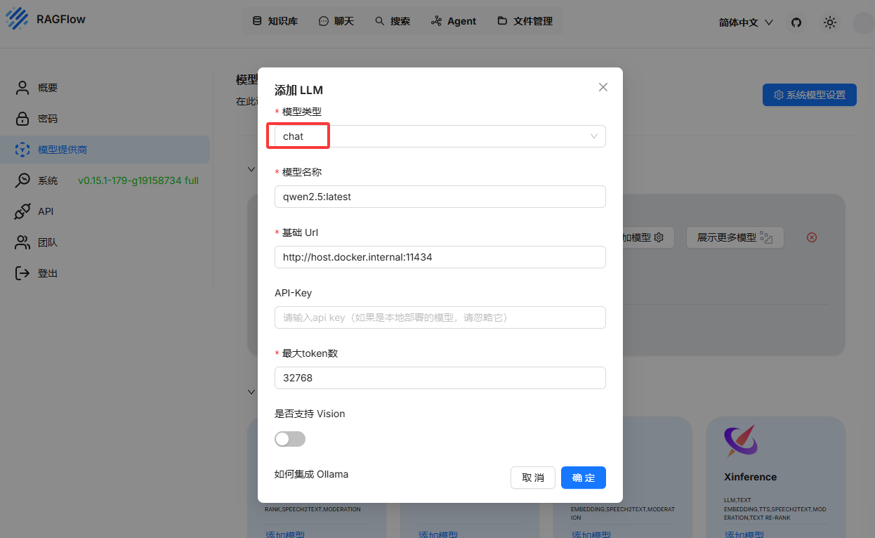This screenshot has height=538, width=875.
Task: Open the model type dropdown showing chat
Action: [x=440, y=136]
